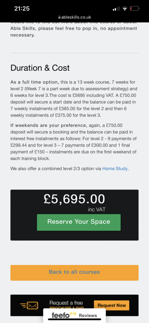Tap the home indicator bar at bottom
The width and height of the screenshot is (149, 323).
(x=74, y=319)
